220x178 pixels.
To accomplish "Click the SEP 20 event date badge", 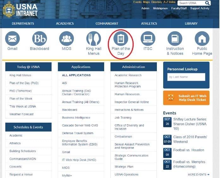I will pyautogui.click(x=167, y=122).
